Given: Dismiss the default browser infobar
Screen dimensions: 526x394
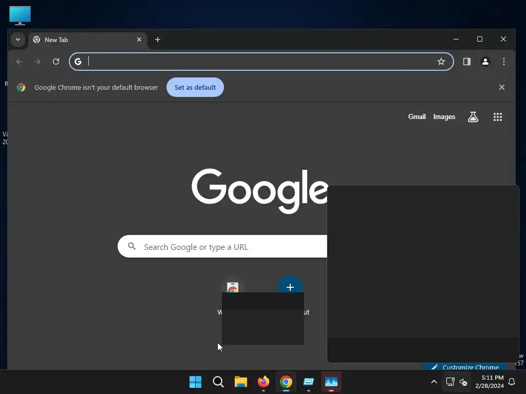Looking at the screenshot, I should pyautogui.click(x=501, y=87).
